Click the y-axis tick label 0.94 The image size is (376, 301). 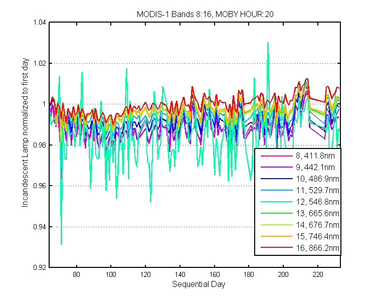point(40,227)
